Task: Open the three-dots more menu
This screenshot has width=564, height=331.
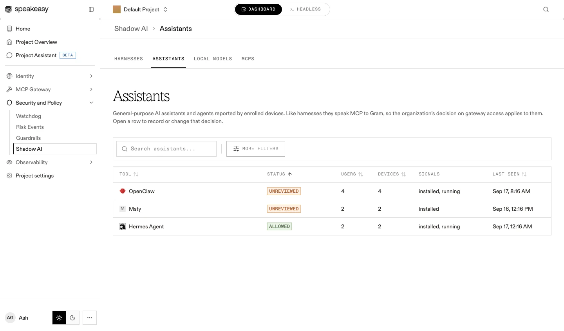Action: (x=90, y=318)
